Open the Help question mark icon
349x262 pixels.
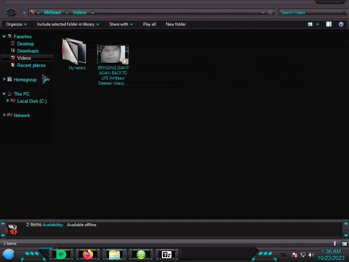341,24
